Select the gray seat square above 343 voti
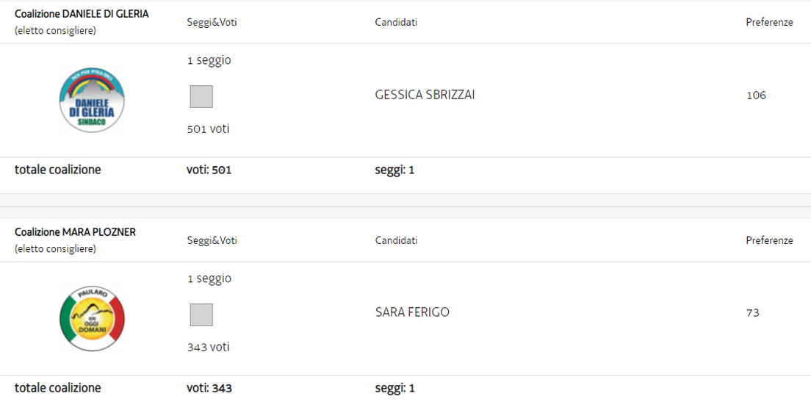The image size is (811, 410). coord(201,314)
